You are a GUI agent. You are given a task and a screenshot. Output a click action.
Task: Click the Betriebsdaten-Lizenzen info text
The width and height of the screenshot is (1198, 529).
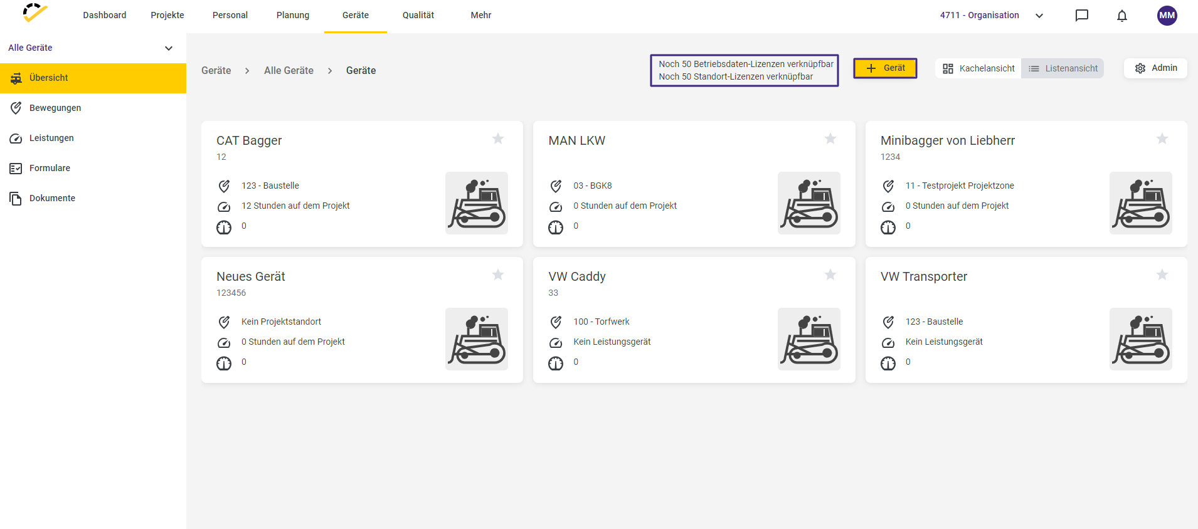(x=746, y=64)
